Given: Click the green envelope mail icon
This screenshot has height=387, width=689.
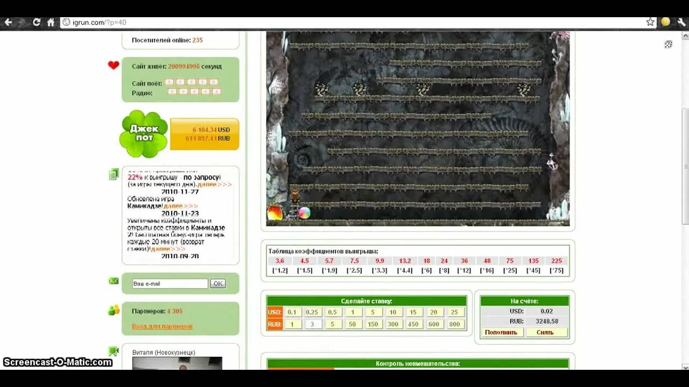Looking at the screenshot, I should pos(114,281).
